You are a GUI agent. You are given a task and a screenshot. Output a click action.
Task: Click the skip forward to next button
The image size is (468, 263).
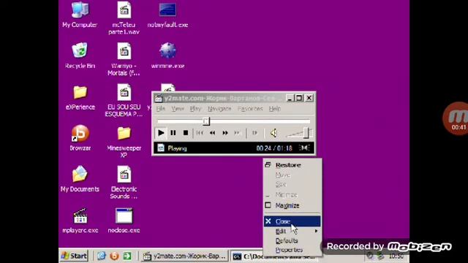237,133
